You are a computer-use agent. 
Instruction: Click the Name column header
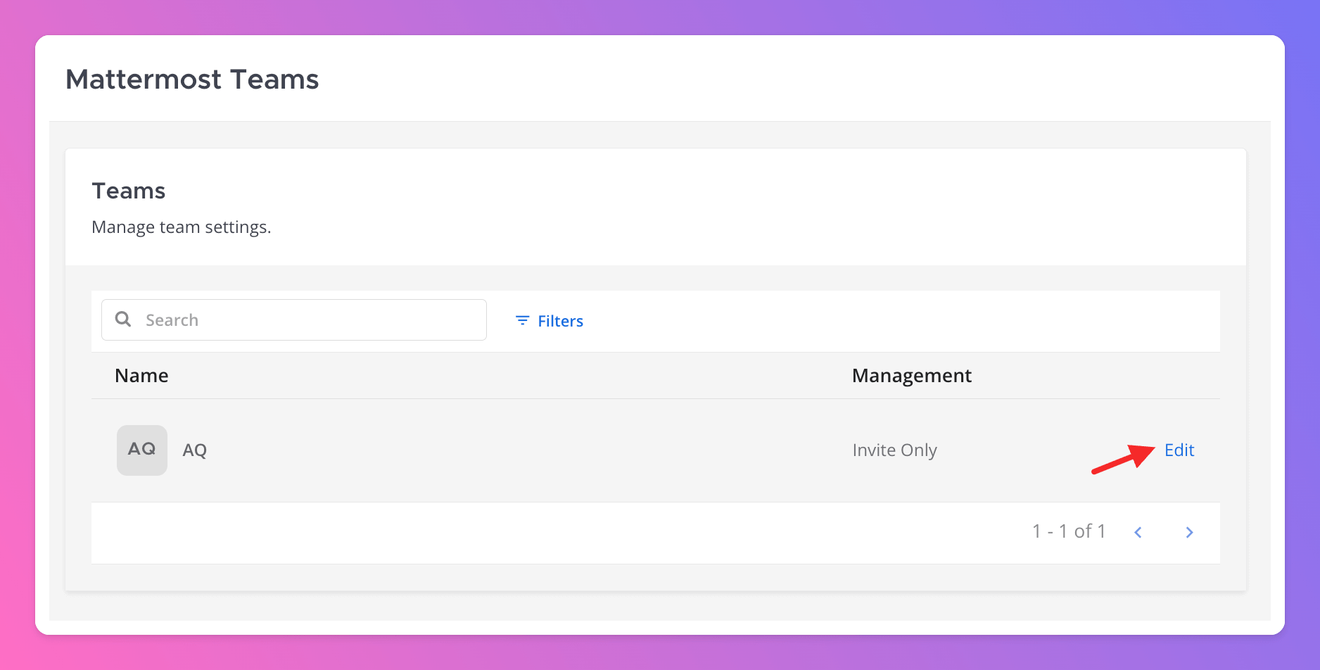[x=141, y=376]
